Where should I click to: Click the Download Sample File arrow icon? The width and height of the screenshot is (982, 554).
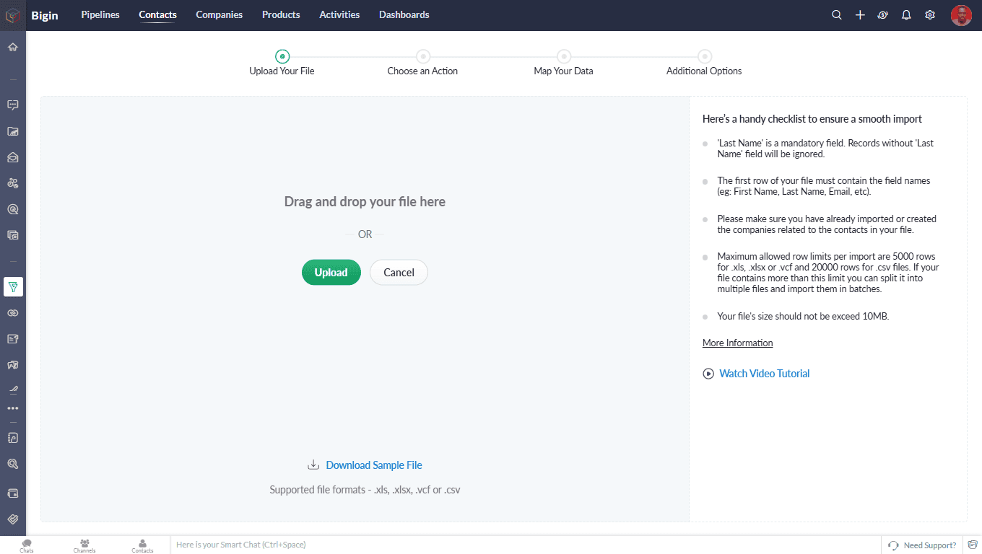[x=313, y=465]
